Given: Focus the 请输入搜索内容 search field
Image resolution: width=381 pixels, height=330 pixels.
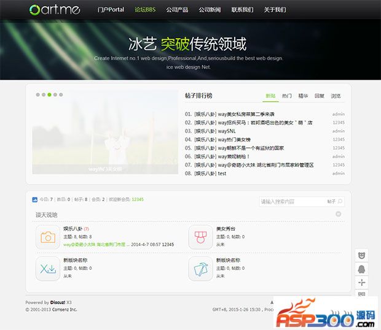Looking at the screenshot, I should coord(293,201).
